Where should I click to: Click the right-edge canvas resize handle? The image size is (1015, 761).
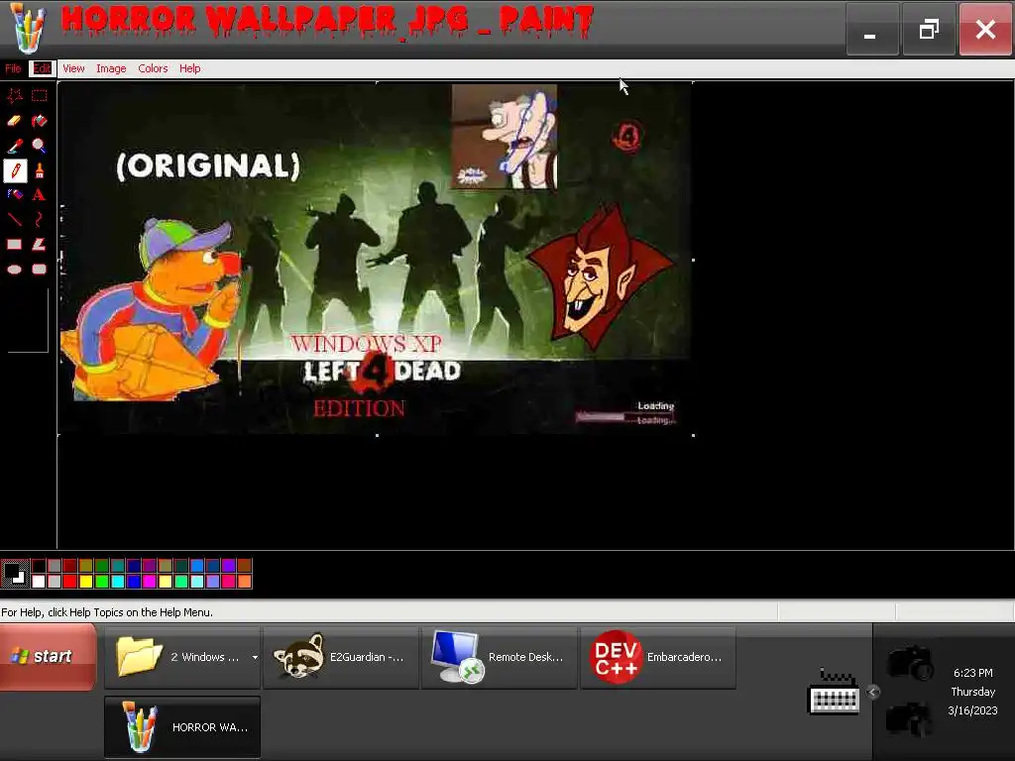(x=693, y=261)
